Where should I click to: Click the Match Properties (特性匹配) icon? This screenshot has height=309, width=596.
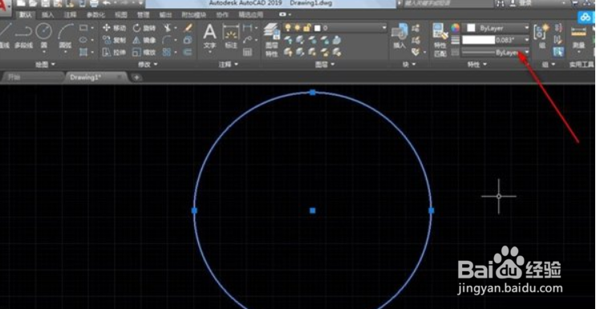pos(440,40)
